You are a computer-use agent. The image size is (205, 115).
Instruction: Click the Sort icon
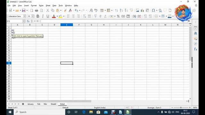117,11
